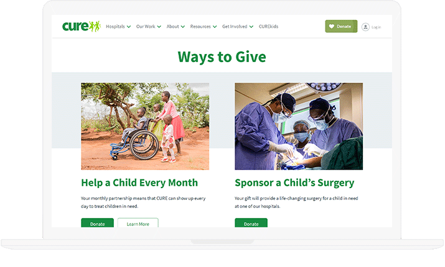Open the surgeons operating photo
The image size is (445, 267).
click(299, 126)
